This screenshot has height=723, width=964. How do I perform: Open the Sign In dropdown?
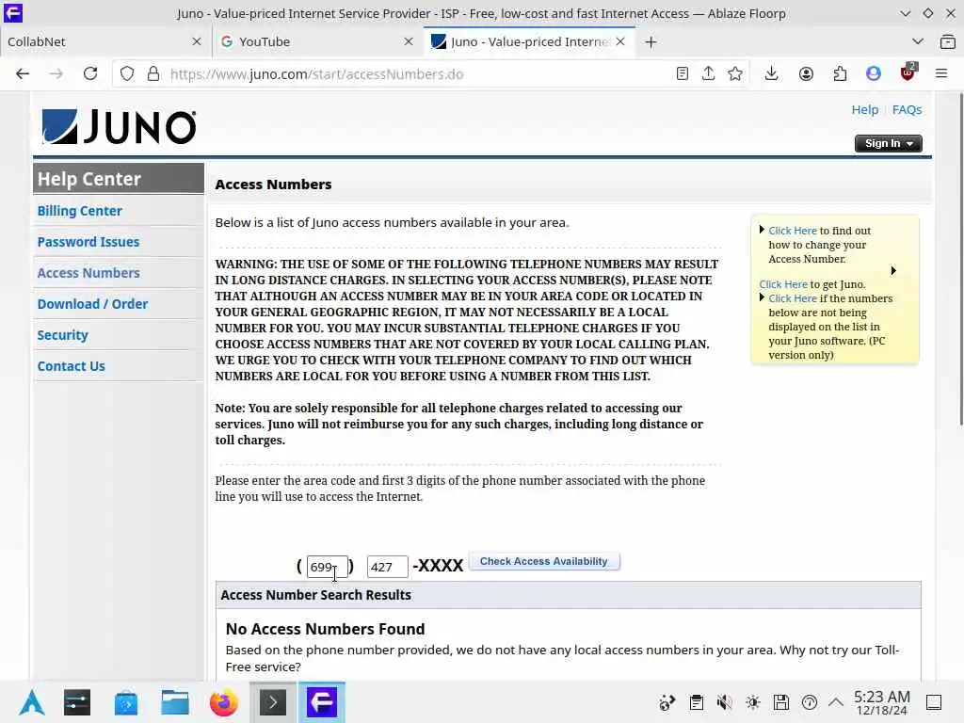coord(888,143)
